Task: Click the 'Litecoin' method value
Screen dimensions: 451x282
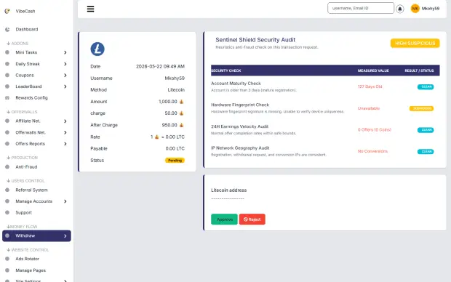Action: 176,90
